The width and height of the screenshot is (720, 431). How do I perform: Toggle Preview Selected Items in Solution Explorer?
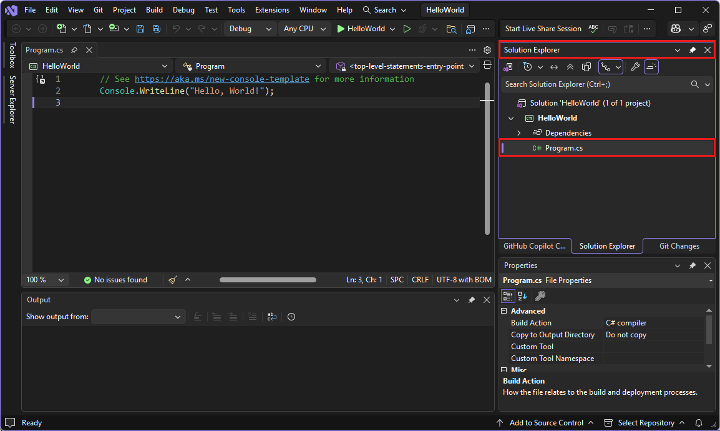[x=651, y=67]
